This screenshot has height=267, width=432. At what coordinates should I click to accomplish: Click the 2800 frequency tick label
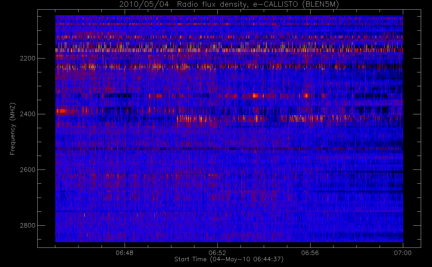(28, 225)
